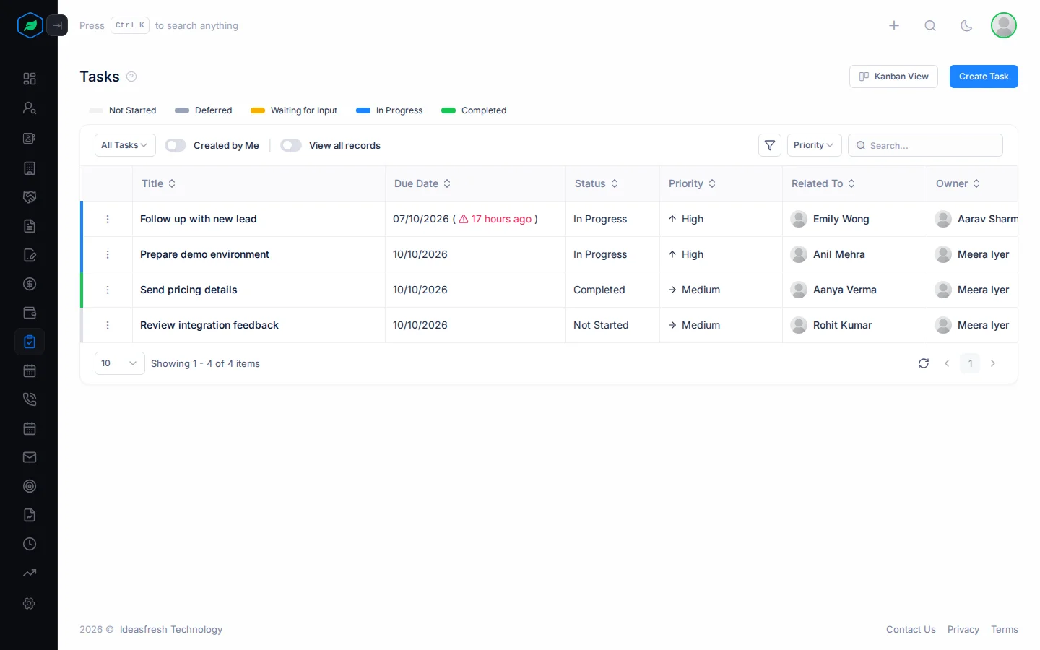Open row menu for Send pricing details
The height and width of the screenshot is (650, 1040).
[x=108, y=290]
